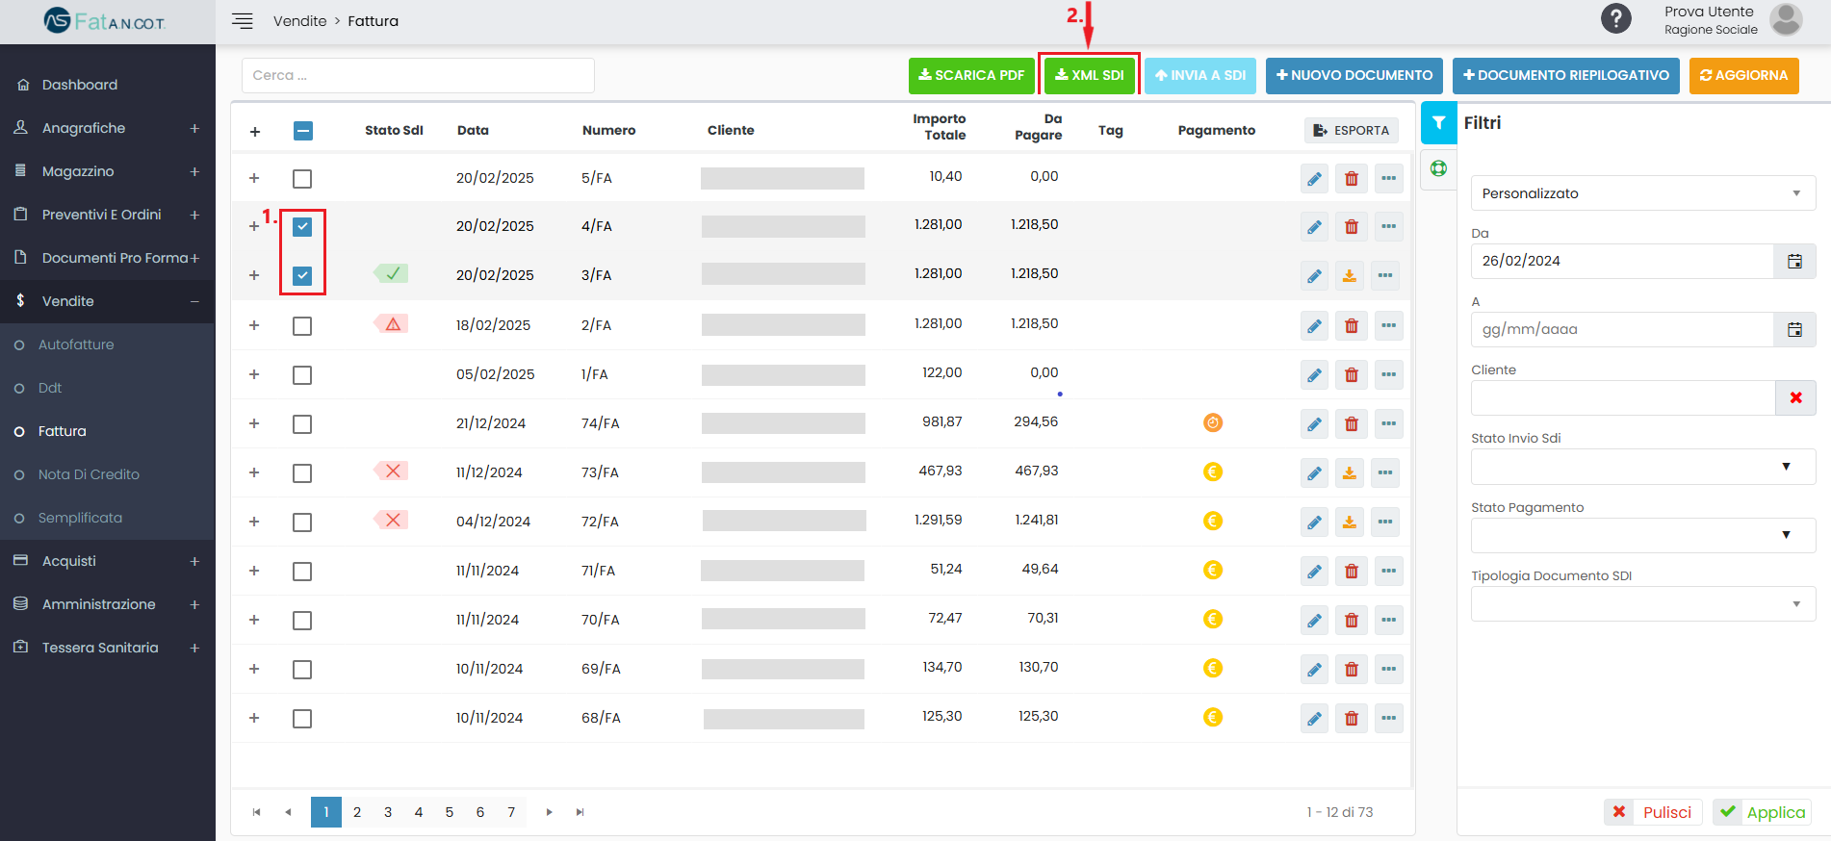The image size is (1831, 841).
Task: Check the box for invoice 74/FA
Action: point(302,424)
